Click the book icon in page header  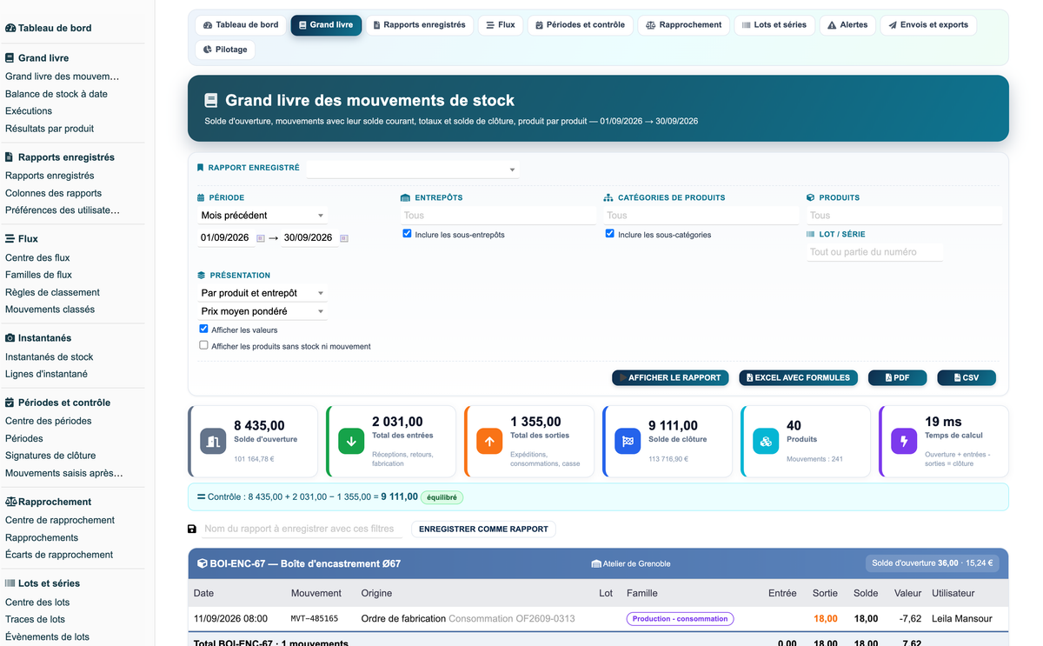[211, 101]
